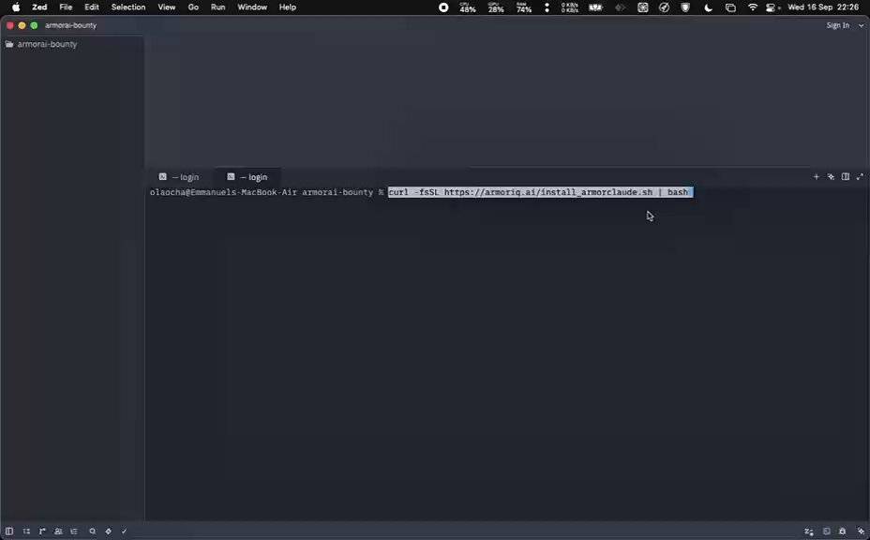Click the armorai-bounty project title button
Viewport: 870px width, 540px height.
click(x=70, y=25)
